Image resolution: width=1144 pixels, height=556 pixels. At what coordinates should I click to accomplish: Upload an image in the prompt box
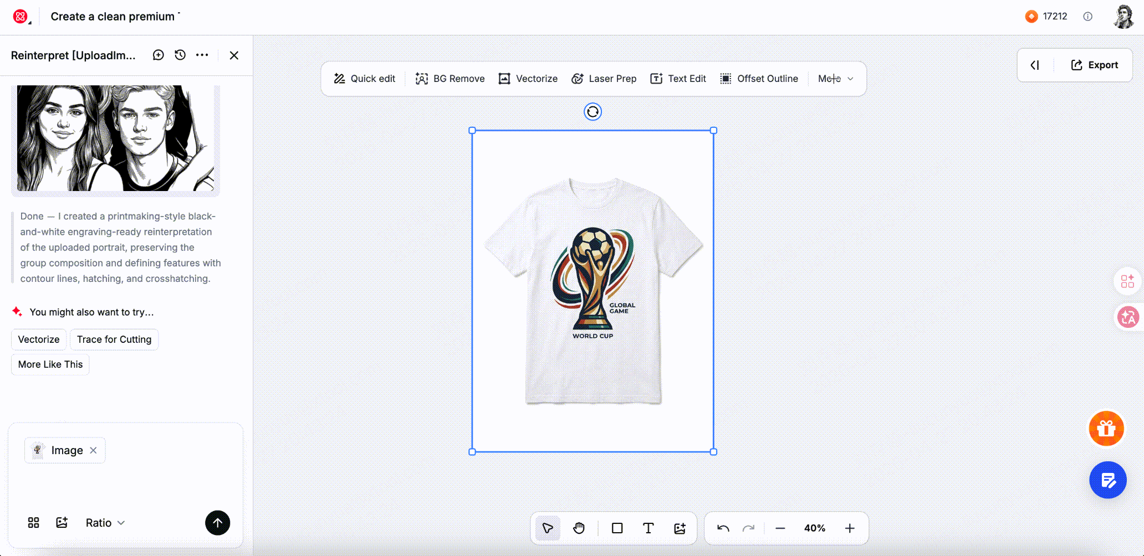coord(62,523)
